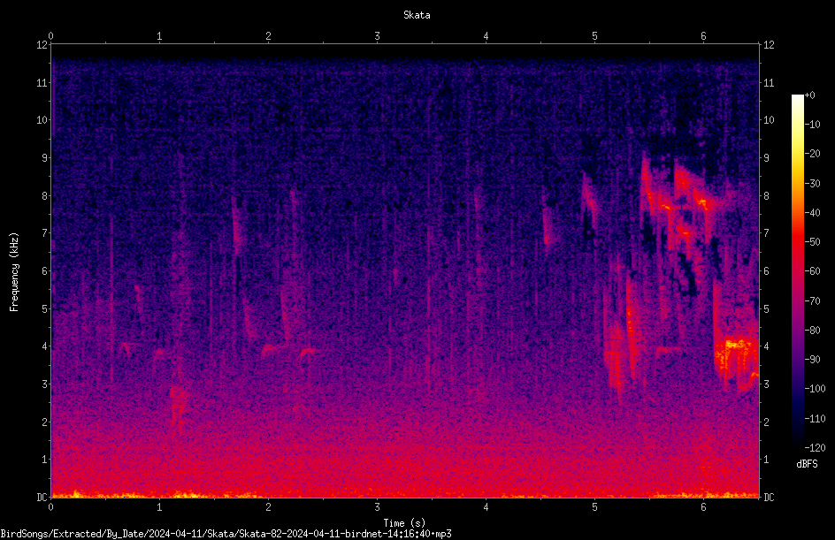Click the 1 second tick on bottom axis

point(159,507)
